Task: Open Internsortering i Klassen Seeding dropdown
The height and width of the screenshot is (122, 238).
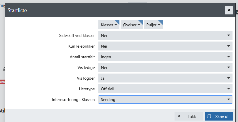Action: pyautogui.click(x=165, y=100)
